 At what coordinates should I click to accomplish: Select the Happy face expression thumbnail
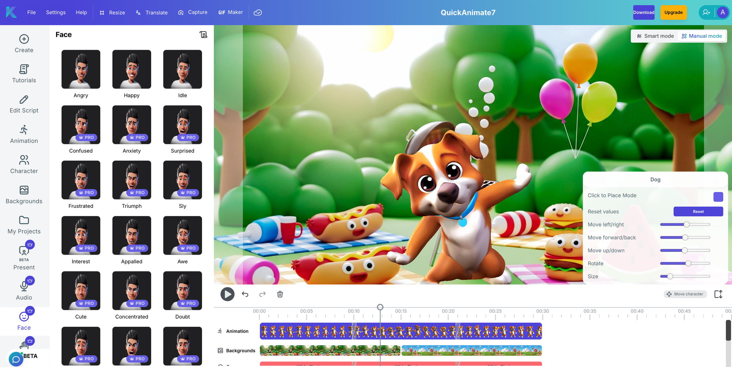(x=131, y=69)
